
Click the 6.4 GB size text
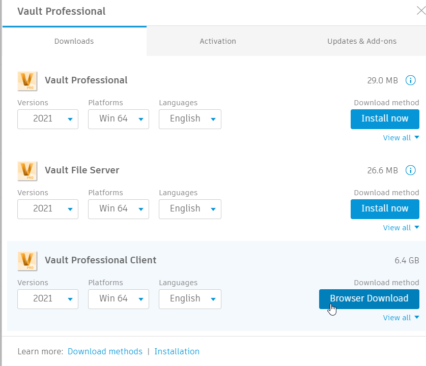coord(407,260)
